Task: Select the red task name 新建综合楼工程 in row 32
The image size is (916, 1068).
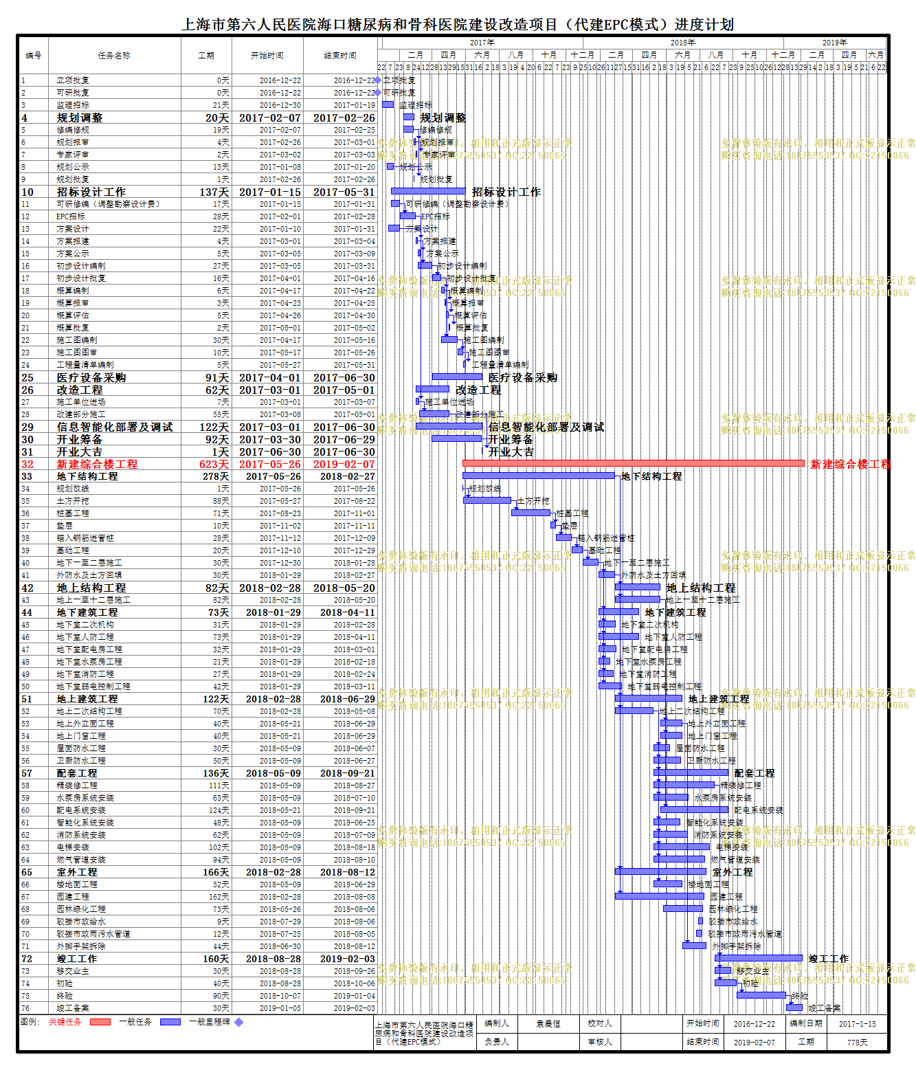Action: pos(97,464)
